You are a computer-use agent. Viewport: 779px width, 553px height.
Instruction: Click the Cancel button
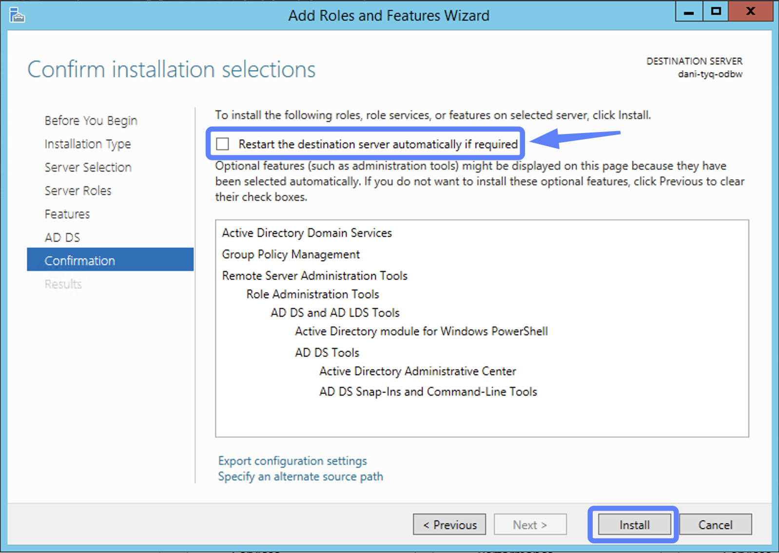coord(715,525)
